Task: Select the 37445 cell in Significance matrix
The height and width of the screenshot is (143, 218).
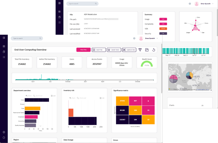Action: pos(122,101)
